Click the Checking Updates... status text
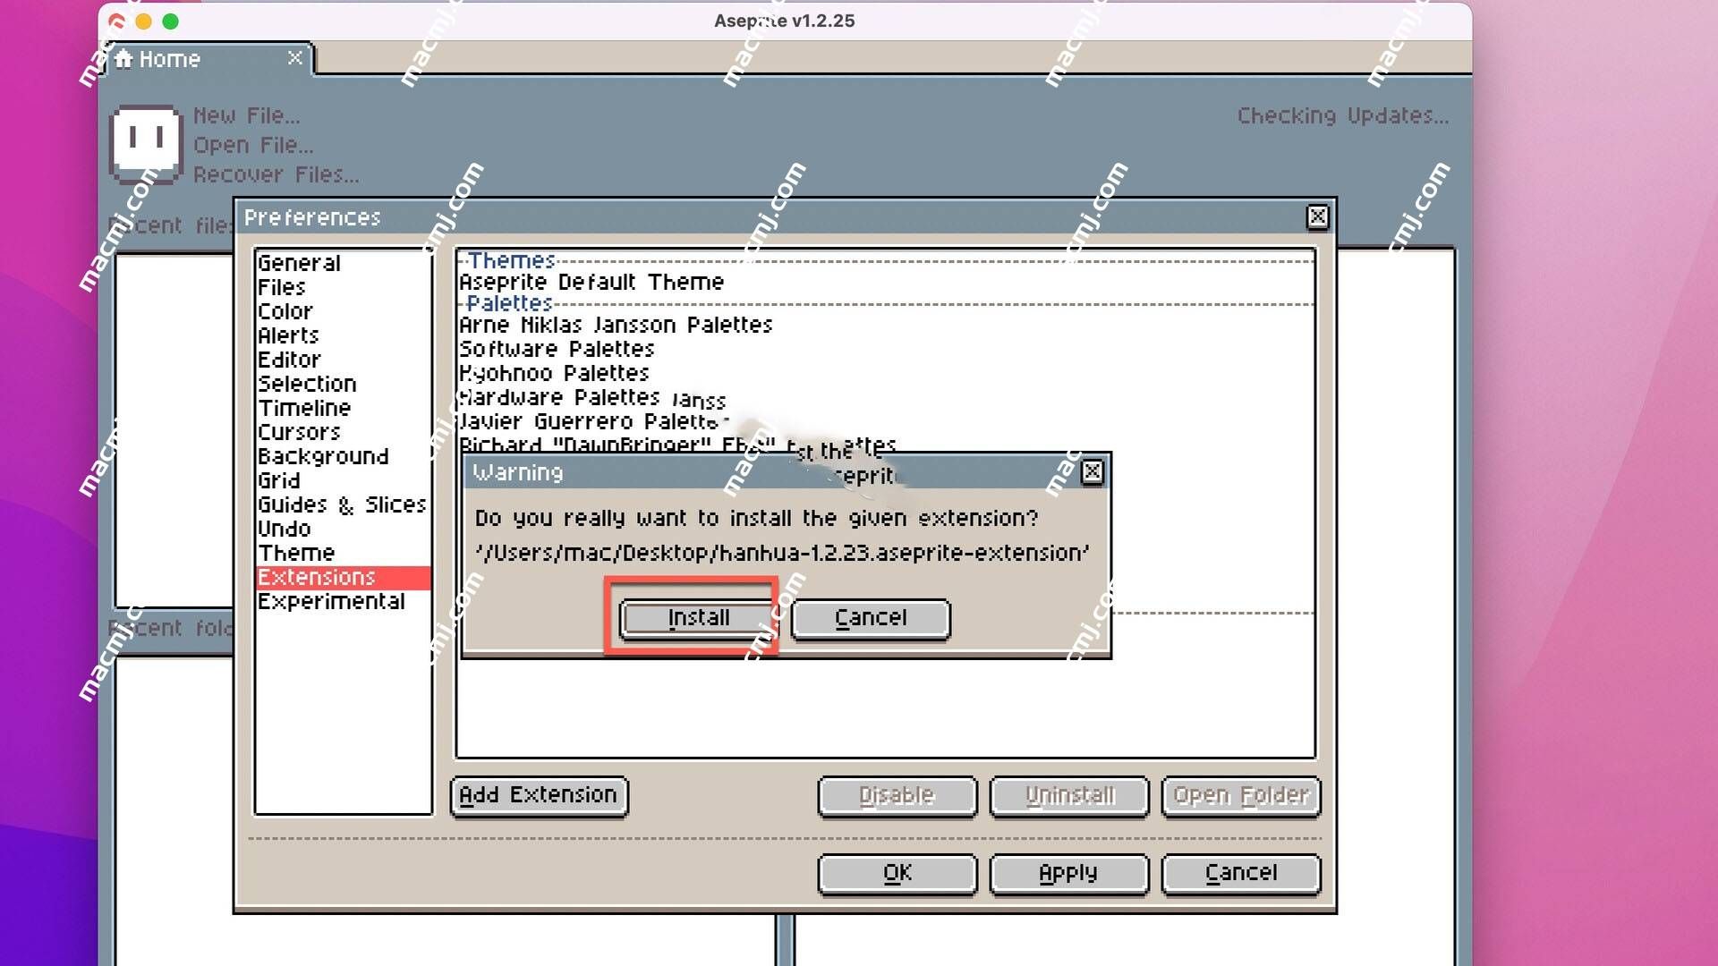Screen dimensions: 1718x966 [x=1343, y=115]
